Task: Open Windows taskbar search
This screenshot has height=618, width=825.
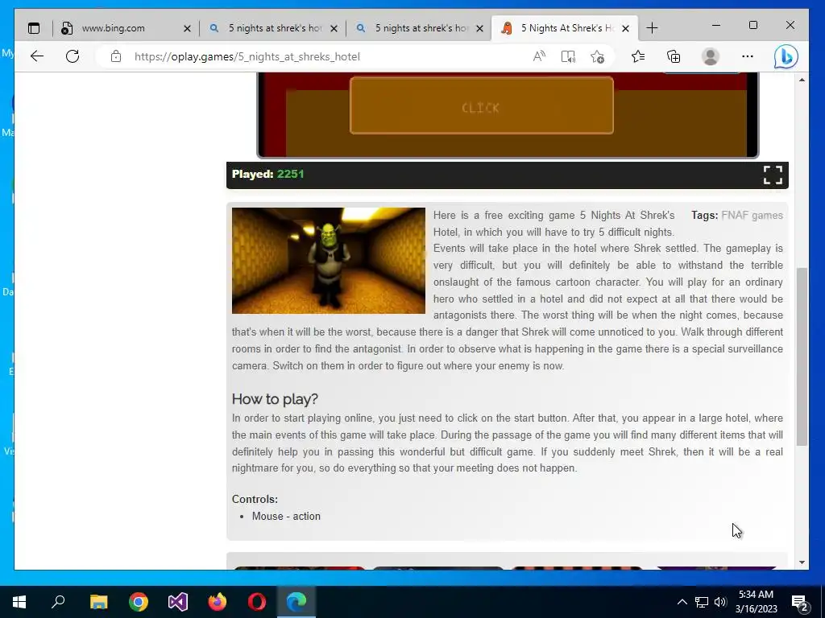Action: click(x=58, y=602)
